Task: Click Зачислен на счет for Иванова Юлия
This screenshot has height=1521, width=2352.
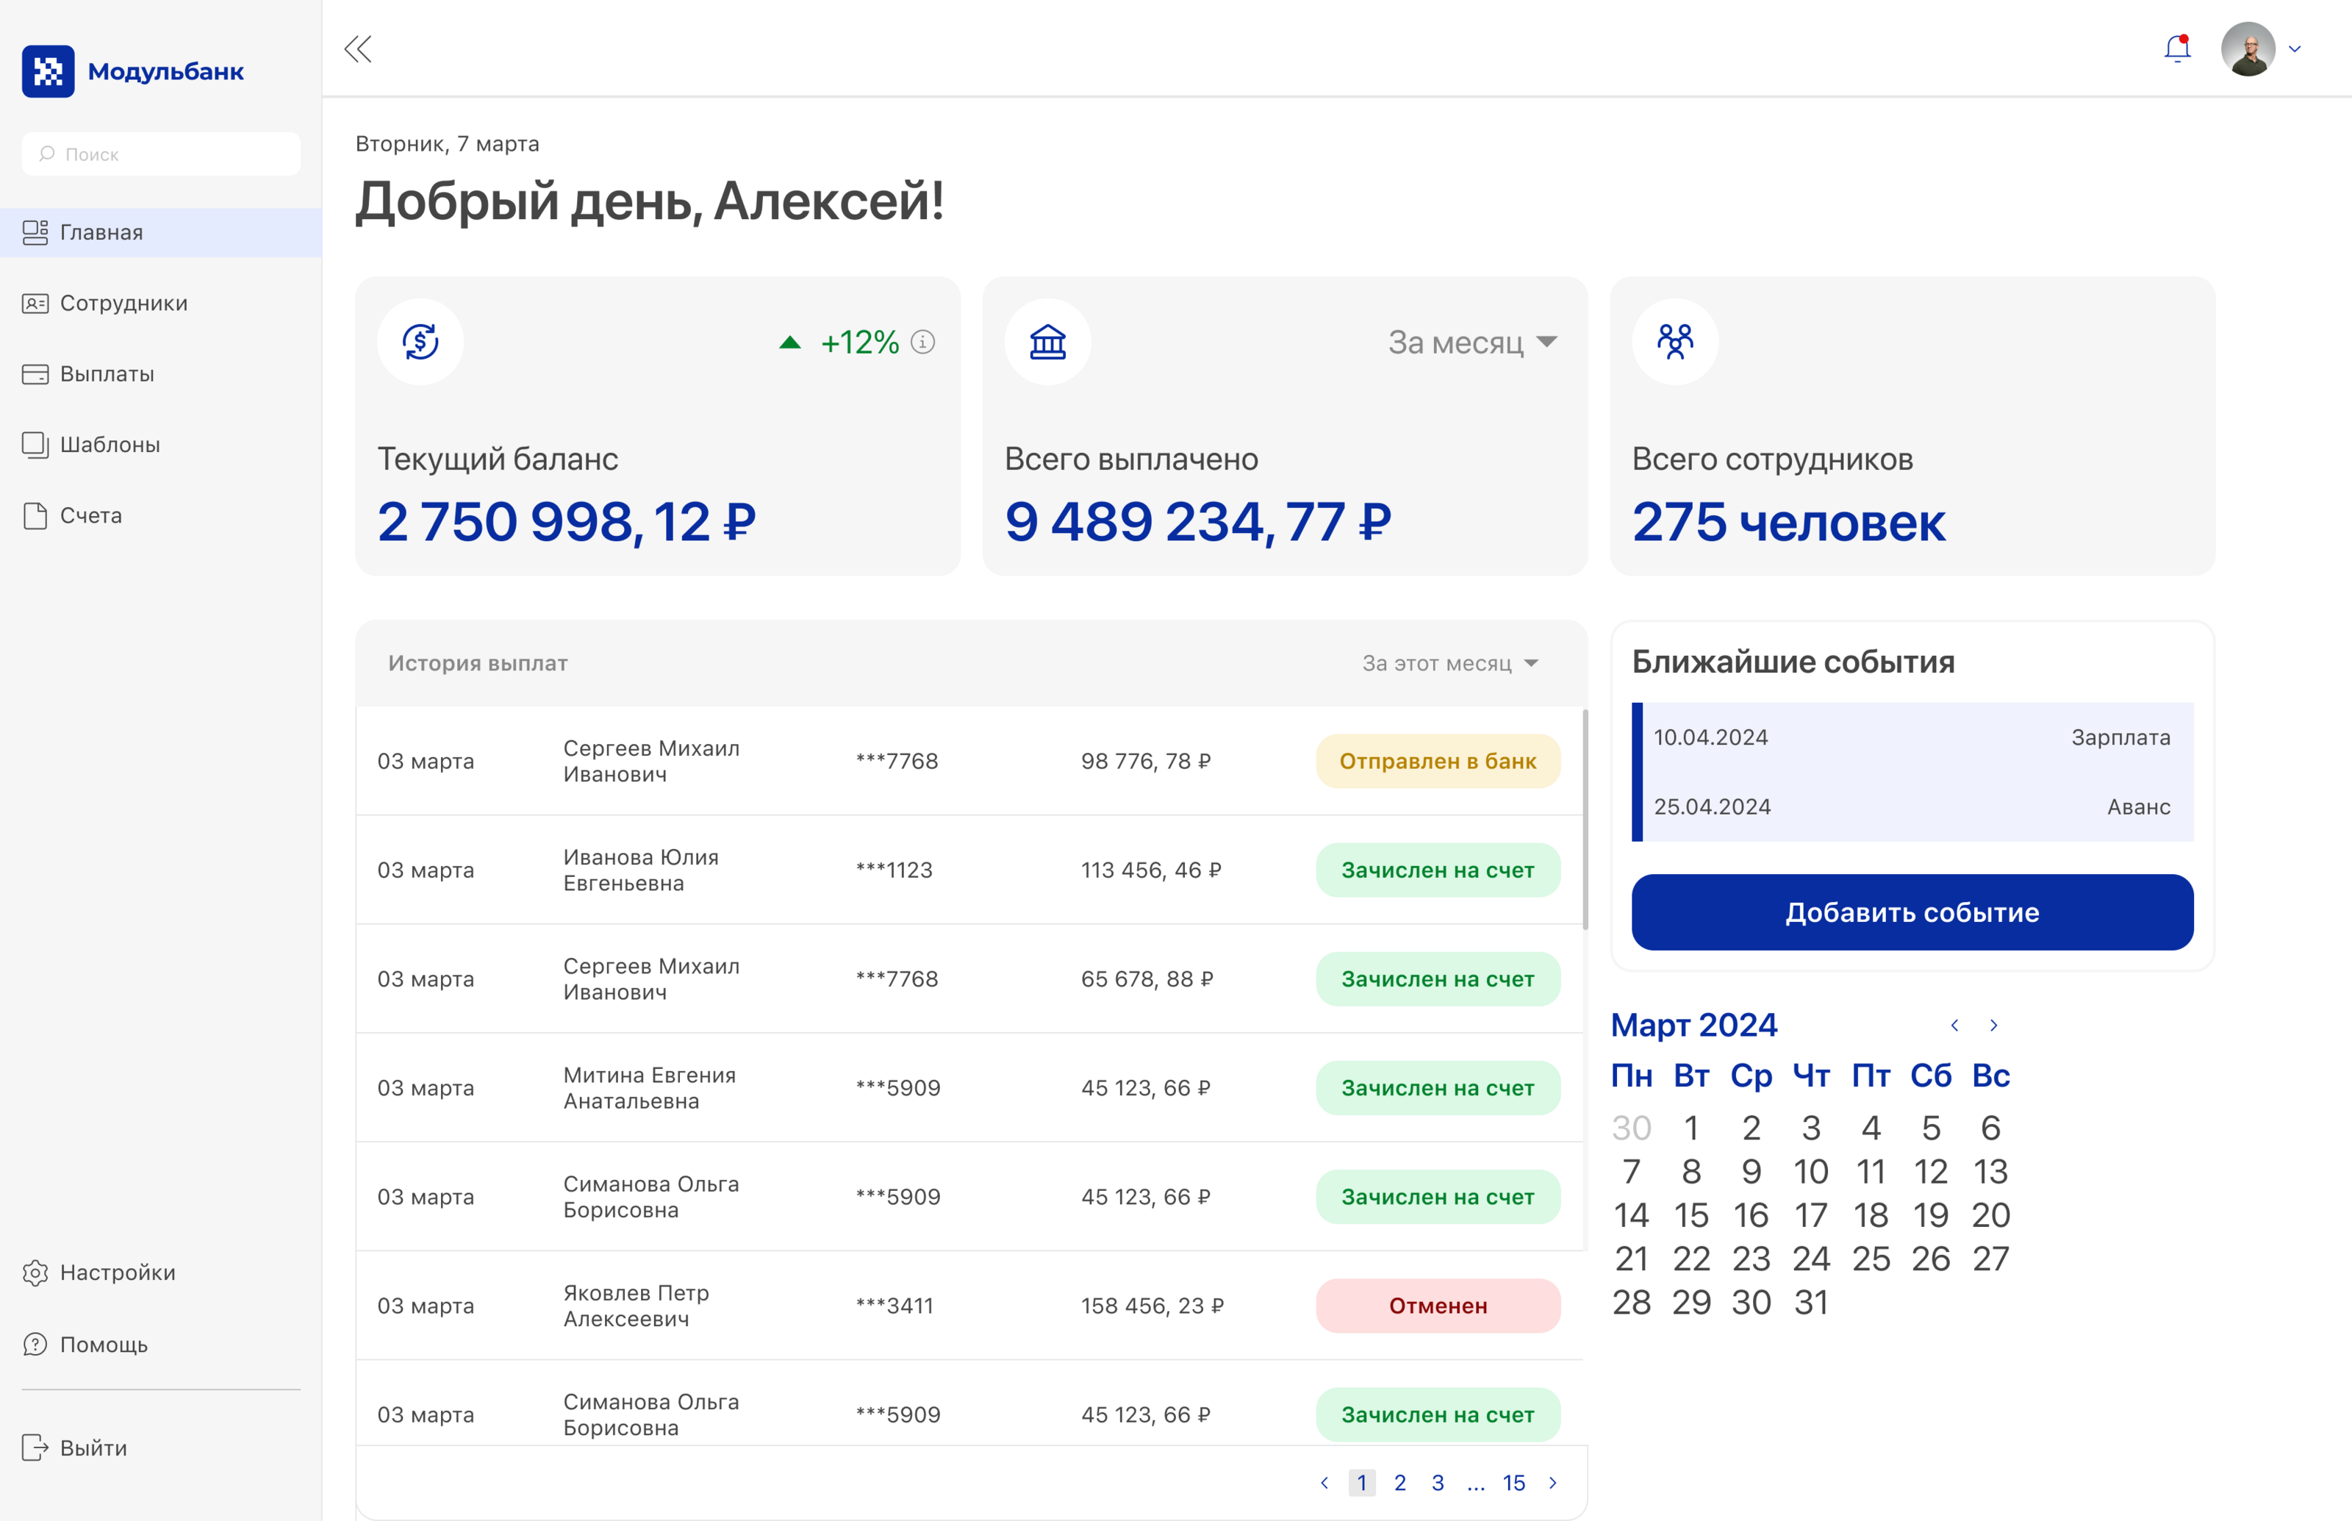Action: click(1438, 870)
